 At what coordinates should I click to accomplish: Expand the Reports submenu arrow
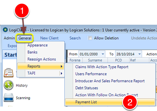click(62, 66)
